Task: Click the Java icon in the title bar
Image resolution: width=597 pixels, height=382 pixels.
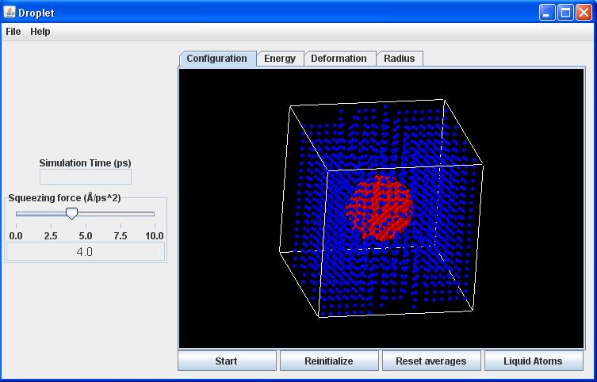Action: click(x=10, y=13)
